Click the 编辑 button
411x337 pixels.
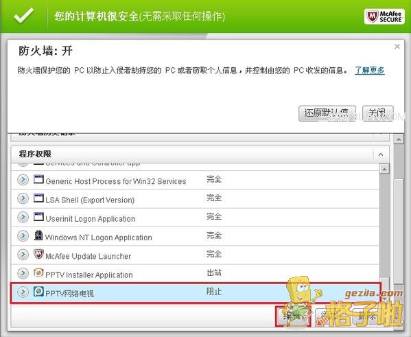(x=293, y=316)
